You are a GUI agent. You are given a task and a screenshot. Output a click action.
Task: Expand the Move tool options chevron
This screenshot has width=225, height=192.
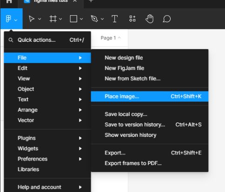40,19
